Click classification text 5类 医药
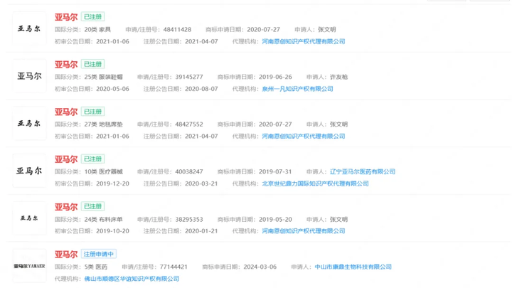This screenshot has width=512, height=288. point(96,267)
